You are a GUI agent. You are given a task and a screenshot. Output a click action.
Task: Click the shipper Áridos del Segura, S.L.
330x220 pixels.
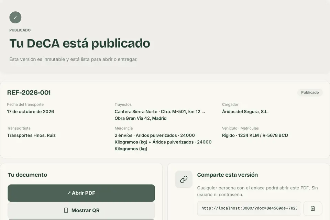click(245, 112)
